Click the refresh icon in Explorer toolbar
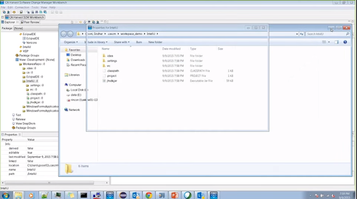 coord(85,22)
